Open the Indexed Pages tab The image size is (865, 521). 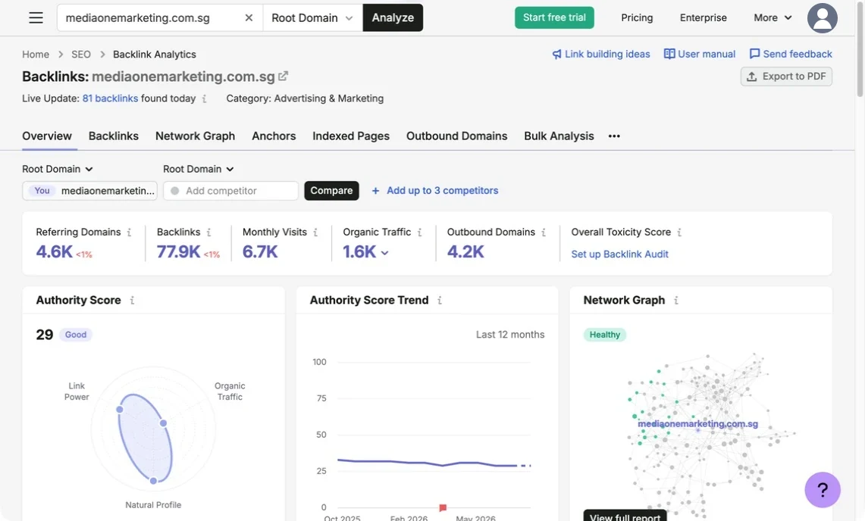[x=351, y=136]
